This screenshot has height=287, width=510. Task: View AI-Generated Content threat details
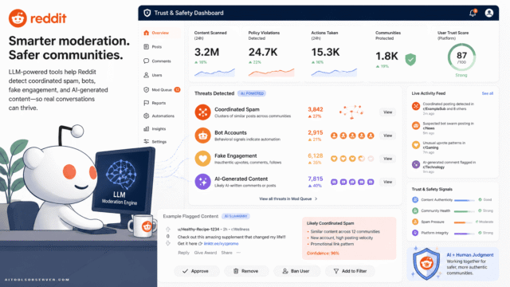[388, 182]
